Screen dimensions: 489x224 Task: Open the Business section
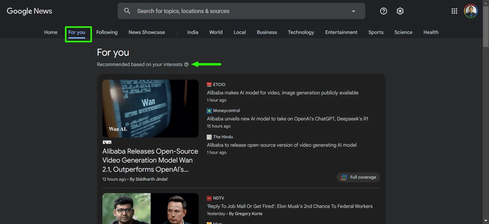267,32
